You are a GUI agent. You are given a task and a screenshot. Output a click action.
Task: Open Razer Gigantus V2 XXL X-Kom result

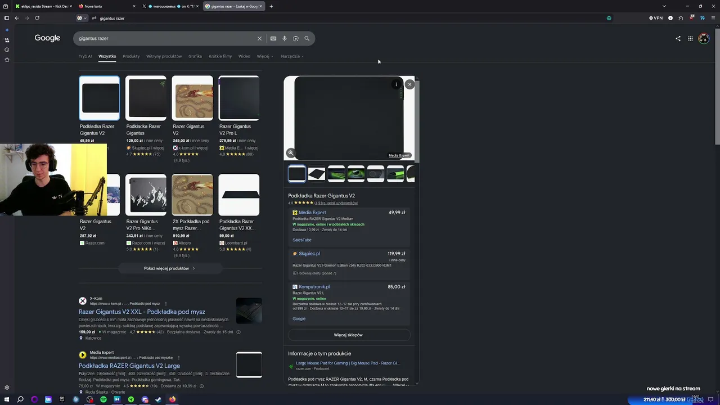click(142, 312)
